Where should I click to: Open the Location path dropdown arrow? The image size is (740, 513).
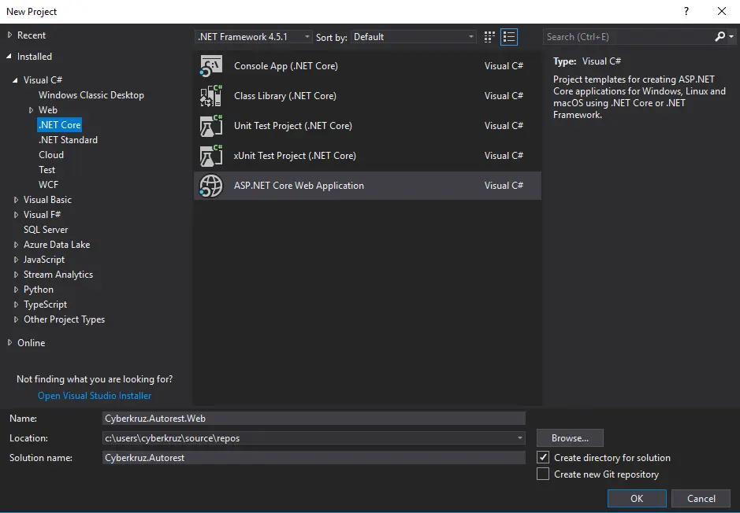pos(519,438)
